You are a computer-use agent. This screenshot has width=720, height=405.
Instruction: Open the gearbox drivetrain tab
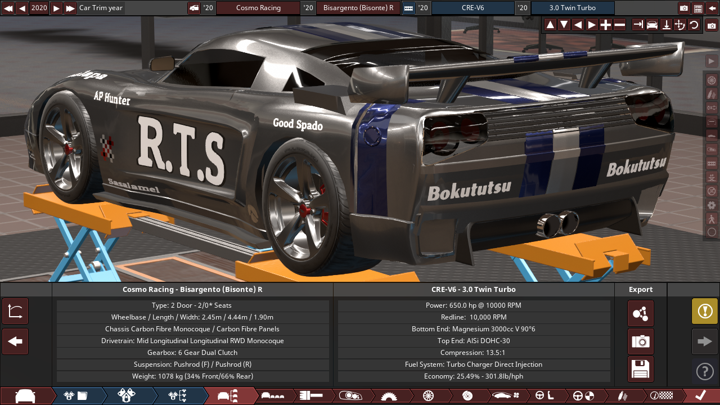click(x=389, y=395)
